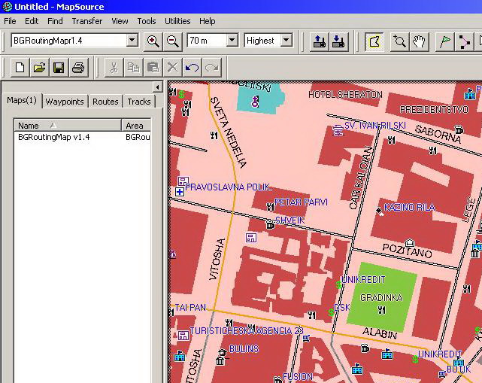The width and height of the screenshot is (482, 383).
Task: Click Kazino Rila POI marker on map
Action: (379, 211)
